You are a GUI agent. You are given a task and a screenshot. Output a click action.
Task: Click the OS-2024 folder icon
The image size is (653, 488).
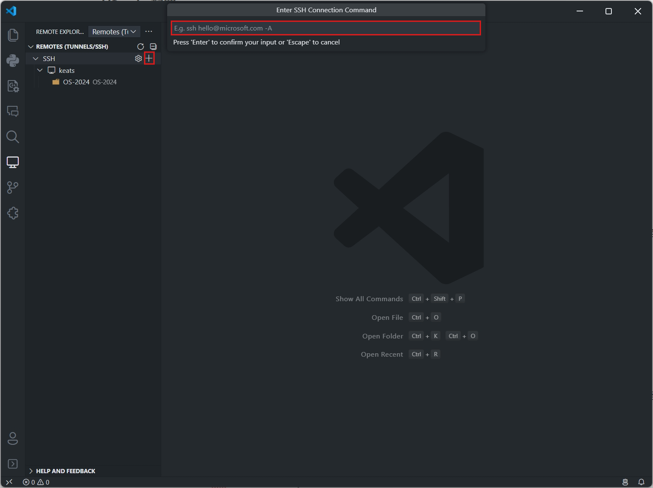point(56,82)
